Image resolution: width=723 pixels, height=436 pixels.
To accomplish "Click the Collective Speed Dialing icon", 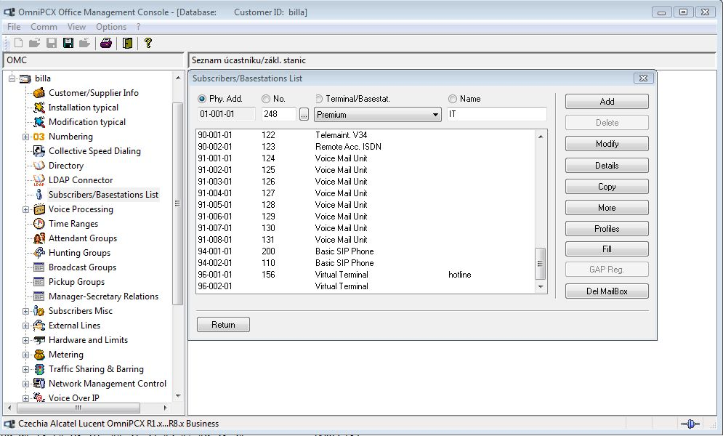I will 39,151.
